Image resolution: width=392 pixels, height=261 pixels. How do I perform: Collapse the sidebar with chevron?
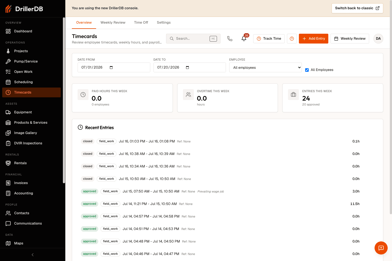coord(33,255)
